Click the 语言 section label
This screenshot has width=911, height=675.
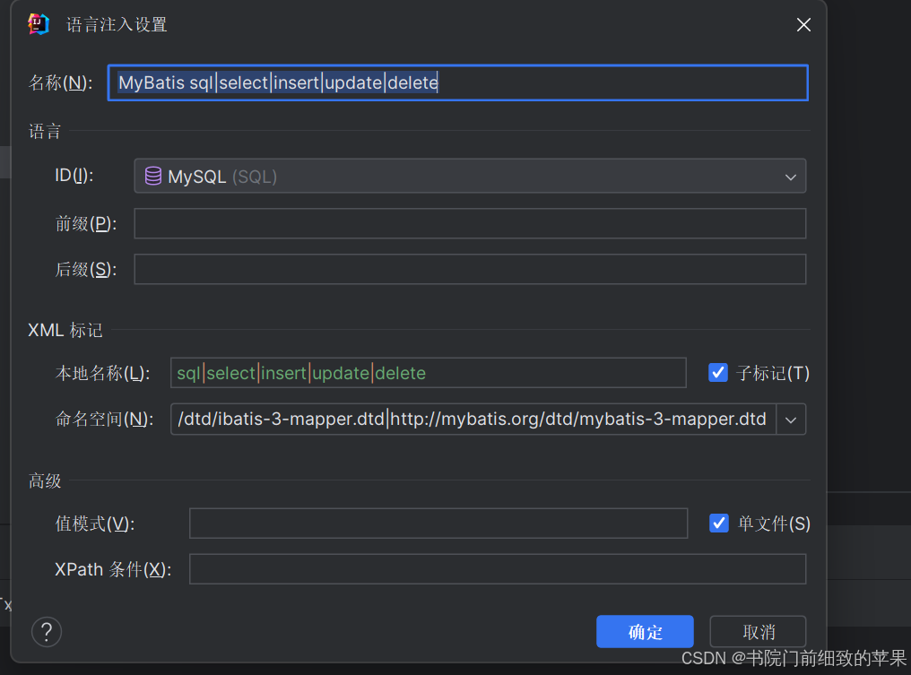click(x=45, y=131)
